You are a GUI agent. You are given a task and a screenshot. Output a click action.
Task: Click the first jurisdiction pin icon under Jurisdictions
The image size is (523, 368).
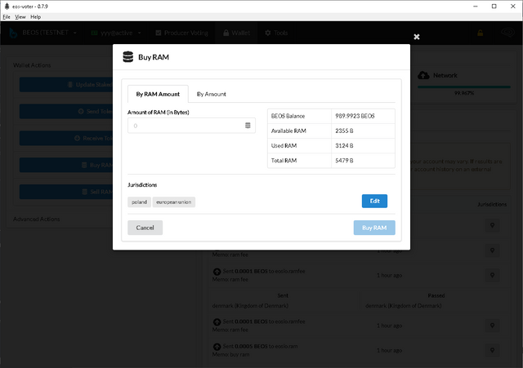click(x=492, y=225)
